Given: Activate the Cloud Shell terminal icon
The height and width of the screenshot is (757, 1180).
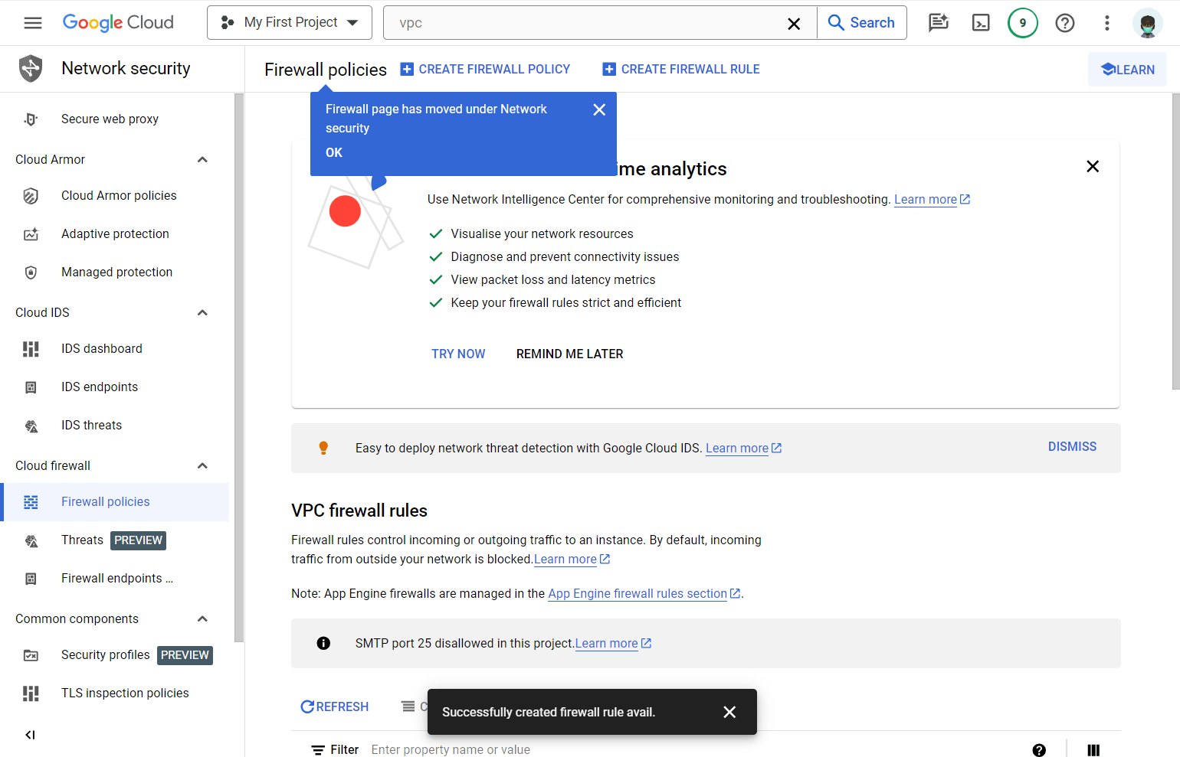Looking at the screenshot, I should click(x=981, y=23).
